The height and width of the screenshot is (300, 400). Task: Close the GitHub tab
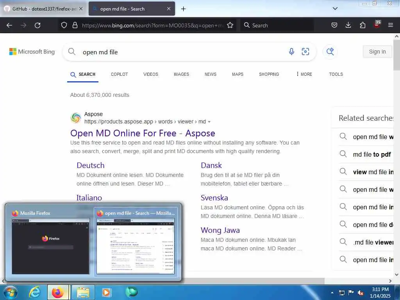pyautogui.click(x=80, y=9)
